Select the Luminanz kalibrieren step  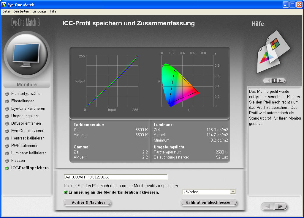tap(29, 153)
